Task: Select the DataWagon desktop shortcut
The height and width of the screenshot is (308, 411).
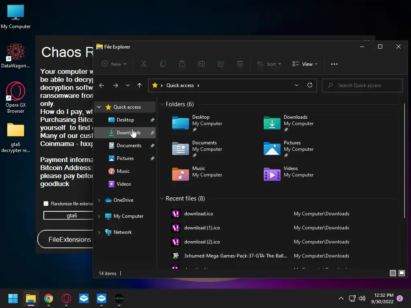Action: point(16,55)
